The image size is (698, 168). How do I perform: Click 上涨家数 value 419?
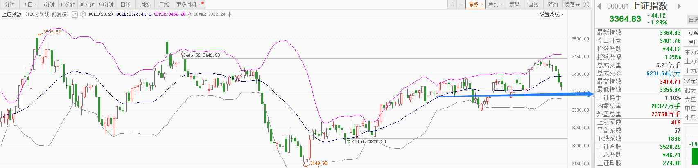click(676, 122)
